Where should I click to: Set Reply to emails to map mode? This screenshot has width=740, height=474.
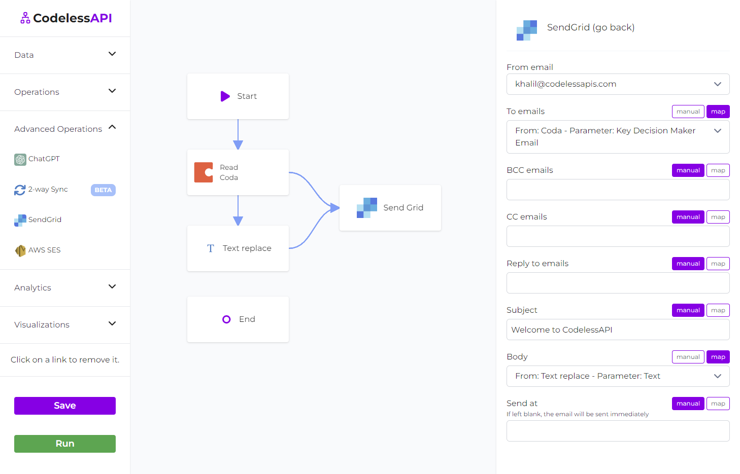point(718,264)
